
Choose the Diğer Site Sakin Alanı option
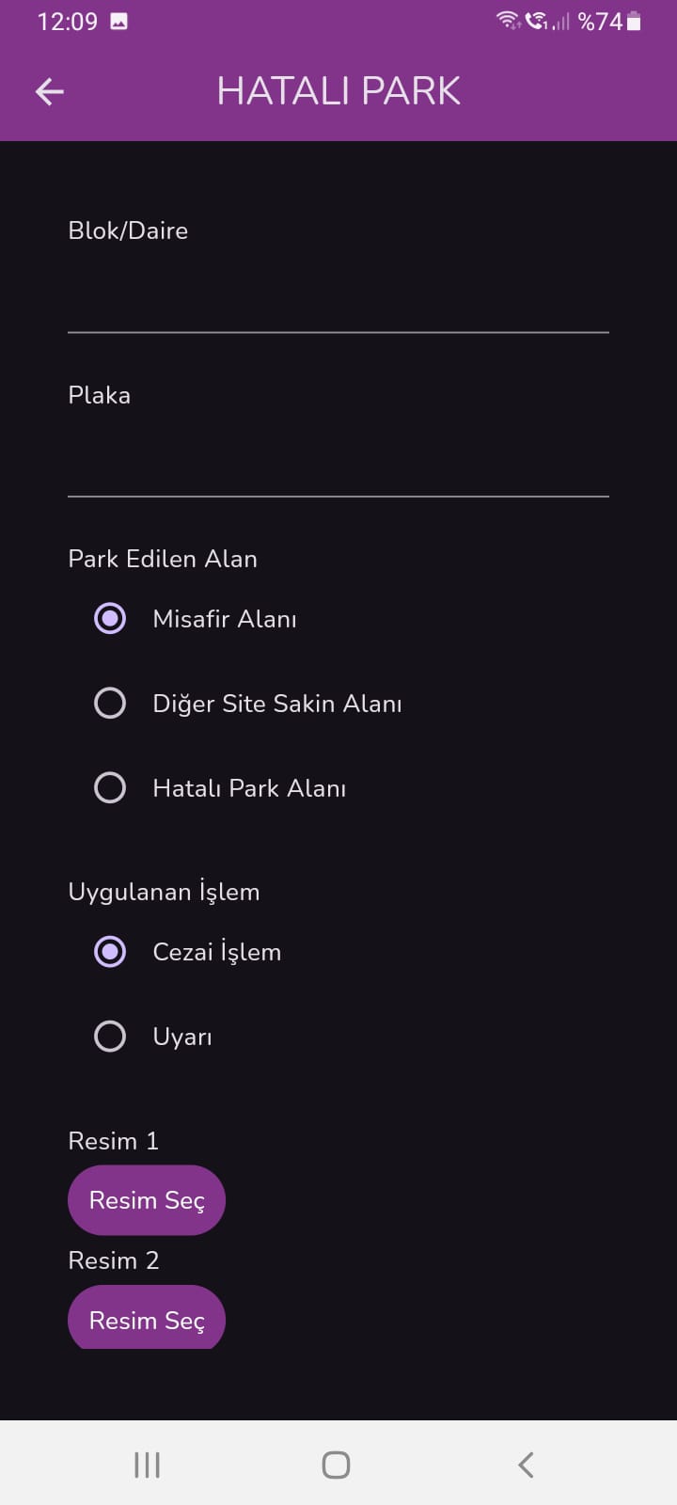tap(110, 704)
